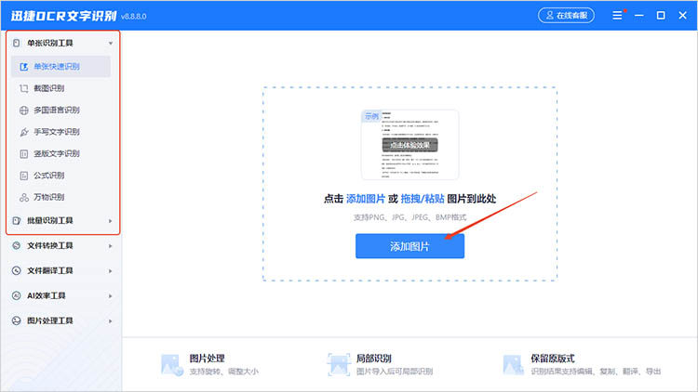Click the 局部识别 feature icon at bottom
Viewport: 698px width, 392px height.
tap(339, 365)
